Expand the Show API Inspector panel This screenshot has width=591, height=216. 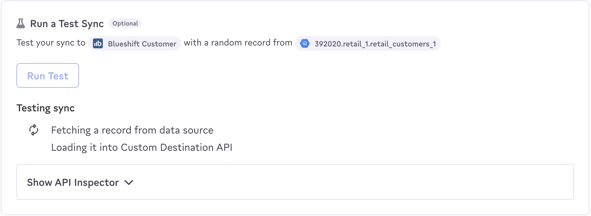point(295,182)
